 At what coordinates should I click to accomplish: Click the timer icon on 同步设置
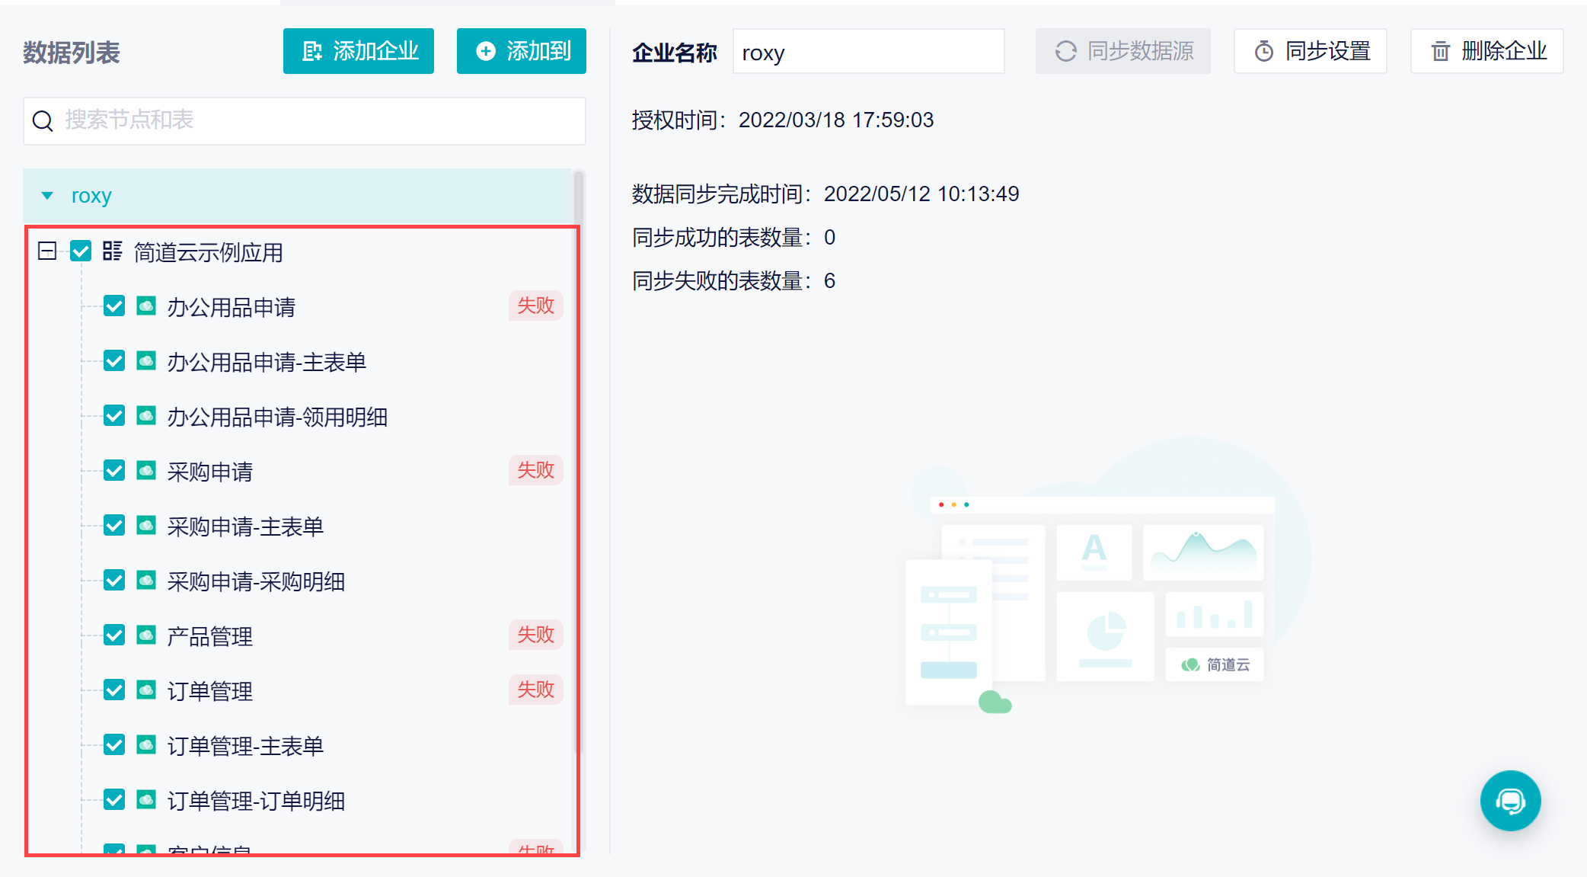pyautogui.click(x=1263, y=52)
